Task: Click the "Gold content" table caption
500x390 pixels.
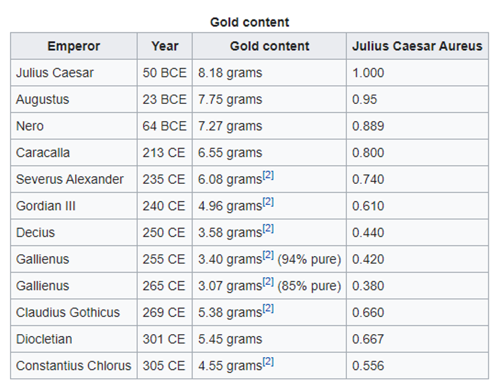Action: 249,22
